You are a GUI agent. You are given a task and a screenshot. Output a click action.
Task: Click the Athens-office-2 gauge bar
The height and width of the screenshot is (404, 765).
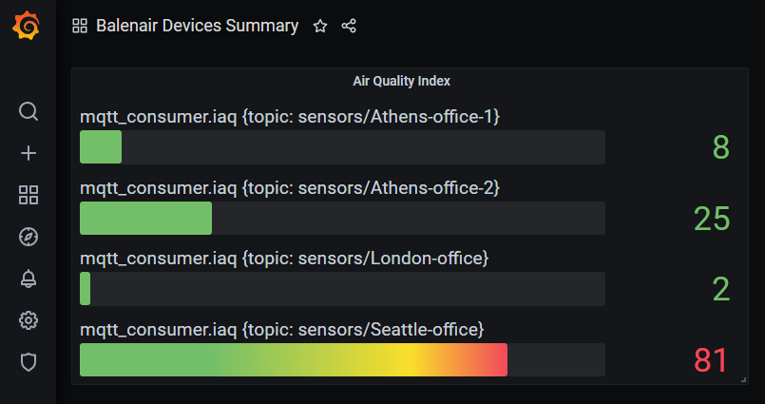click(x=342, y=218)
